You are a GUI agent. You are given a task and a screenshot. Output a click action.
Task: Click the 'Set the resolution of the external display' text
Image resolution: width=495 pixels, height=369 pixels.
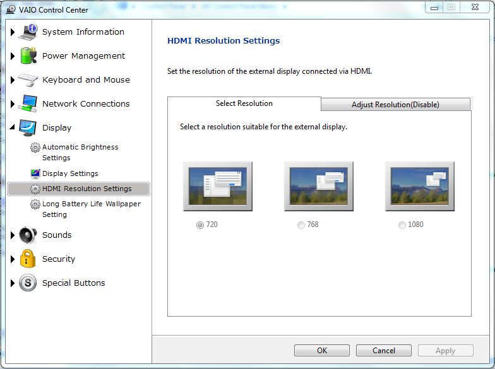[270, 71]
